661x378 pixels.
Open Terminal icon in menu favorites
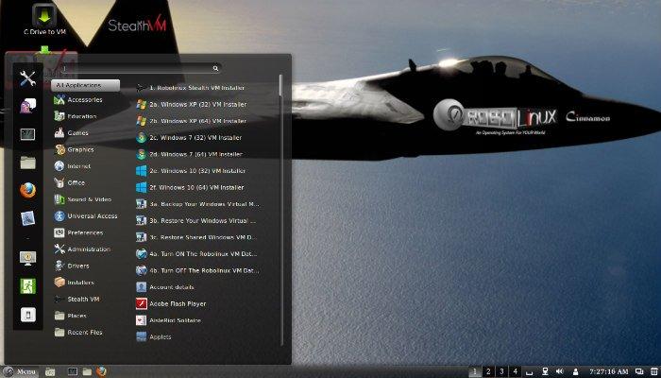27,134
